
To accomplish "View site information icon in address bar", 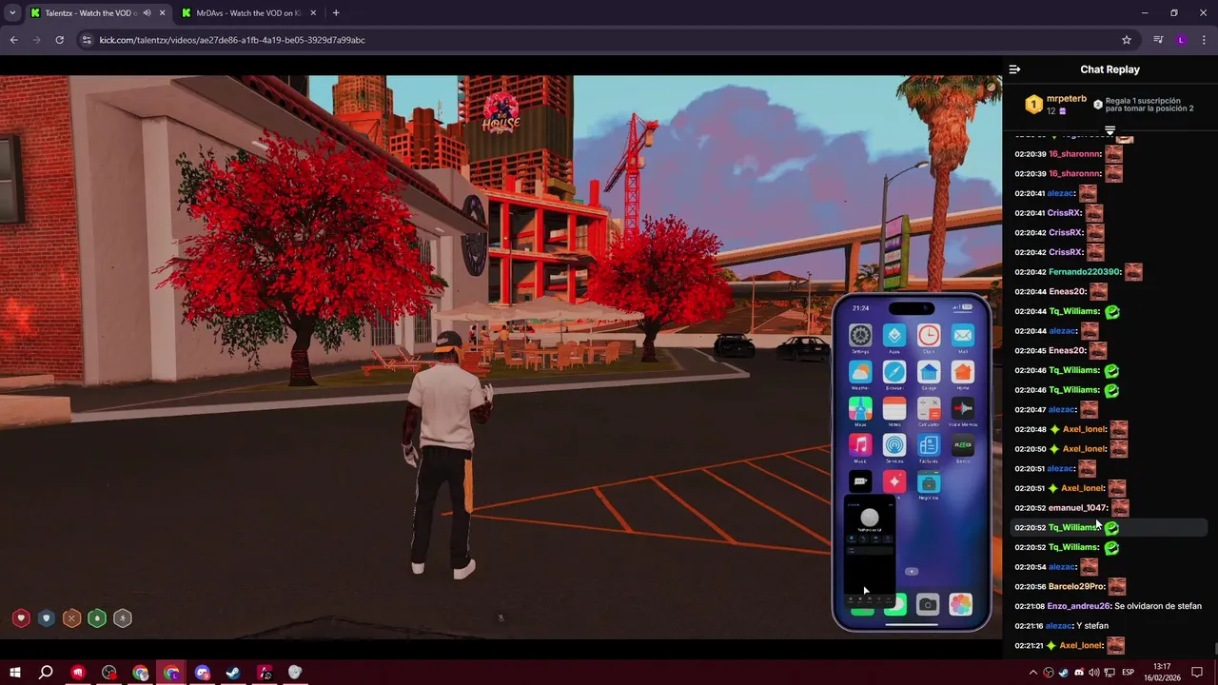I will pos(87,40).
